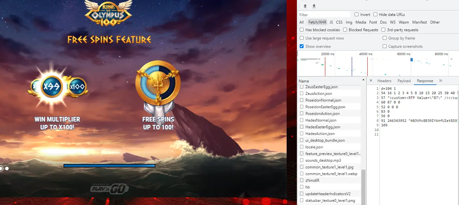Expand more detail tabs with the » chevron
The width and height of the screenshot is (459, 205).
pos(441,81)
